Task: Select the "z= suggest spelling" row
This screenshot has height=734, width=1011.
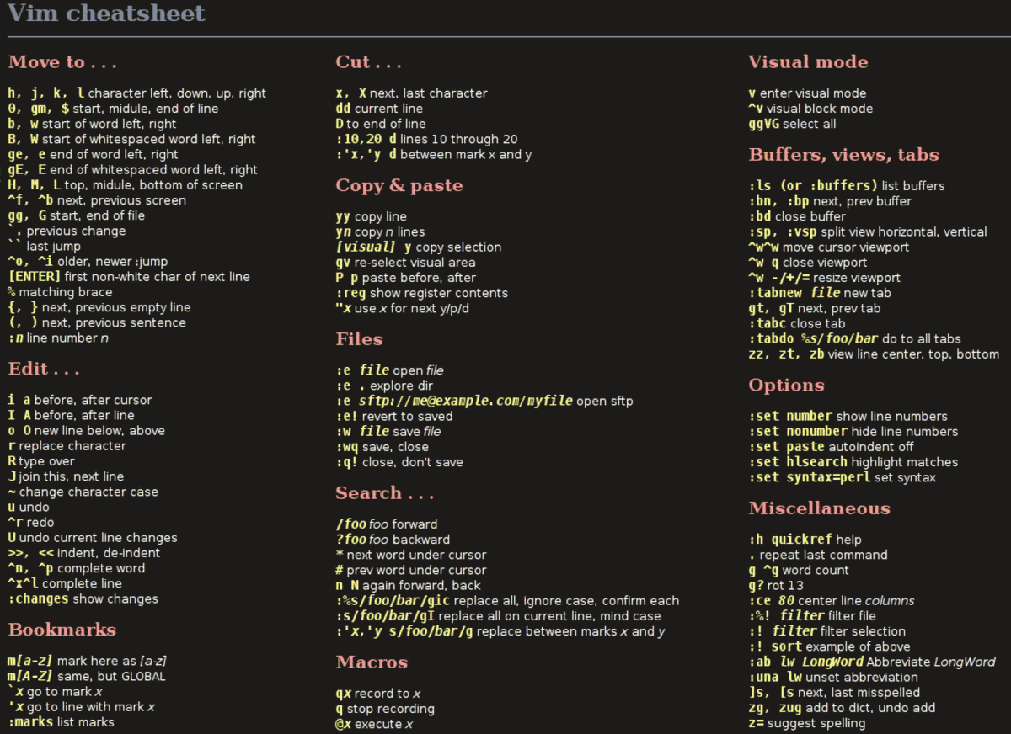Action: click(x=806, y=723)
